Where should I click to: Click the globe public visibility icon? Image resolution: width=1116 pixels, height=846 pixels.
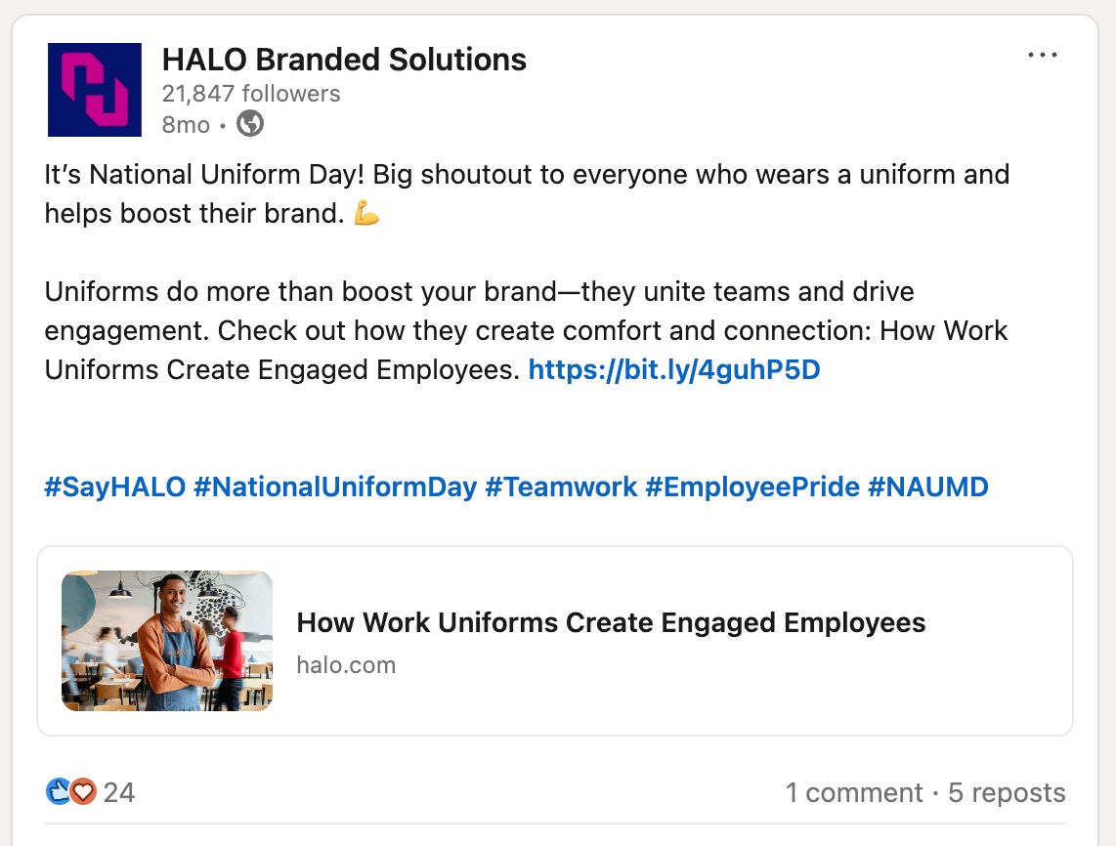[x=250, y=124]
